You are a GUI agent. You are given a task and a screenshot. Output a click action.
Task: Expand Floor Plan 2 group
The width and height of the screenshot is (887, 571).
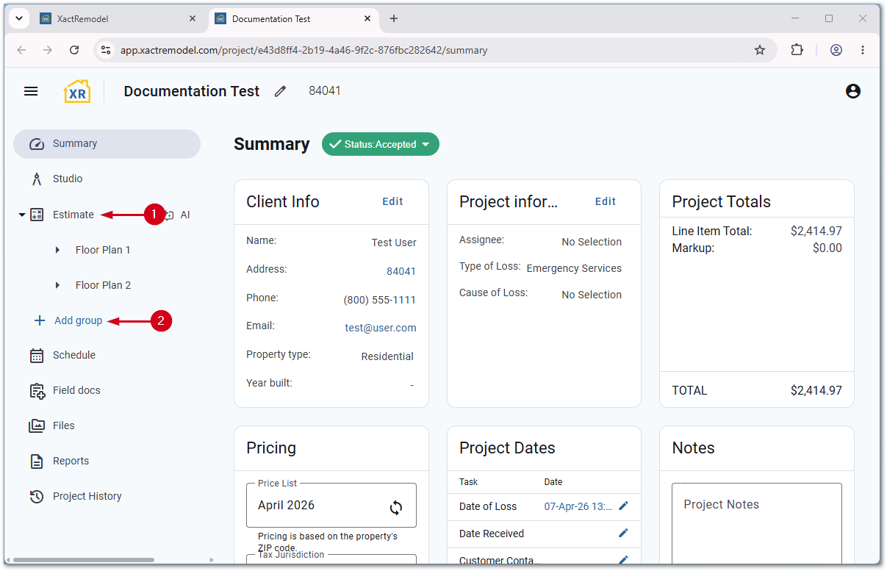pyautogui.click(x=58, y=285)
